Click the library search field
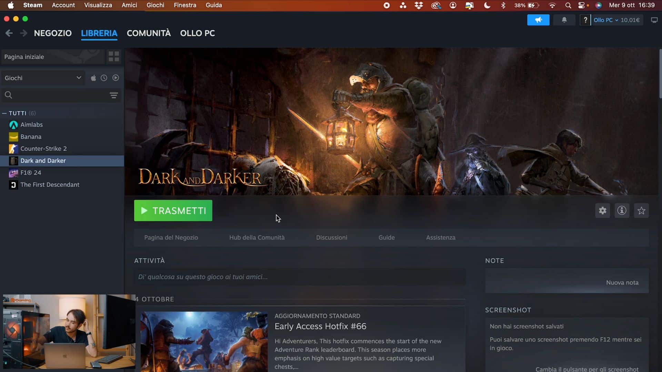This screenshot has width=662, height=372. (61, 95)
